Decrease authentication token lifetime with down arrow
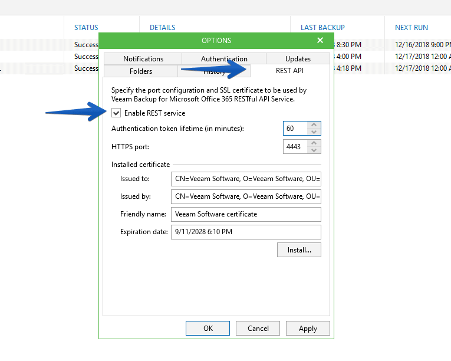 point(314,132)
